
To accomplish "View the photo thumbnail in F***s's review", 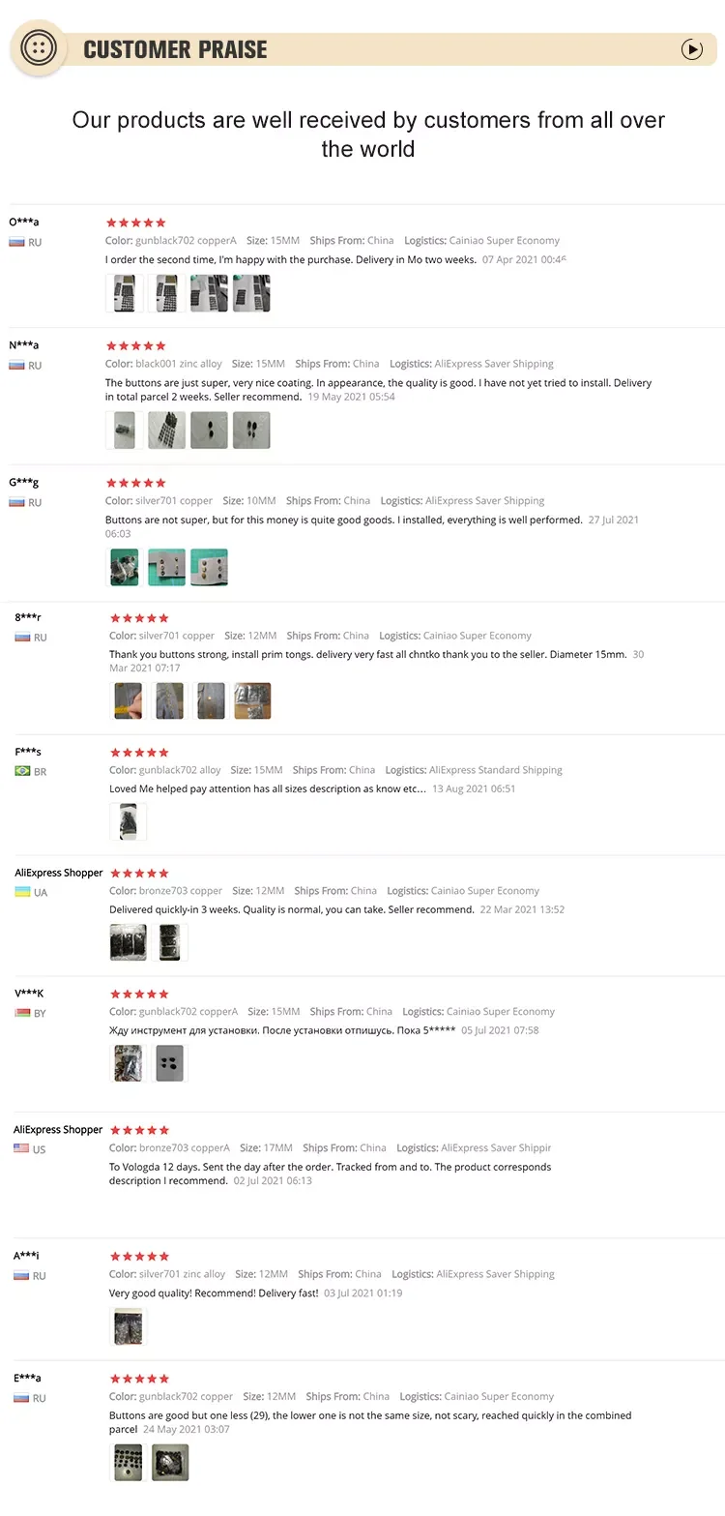I will coord(128,821).
